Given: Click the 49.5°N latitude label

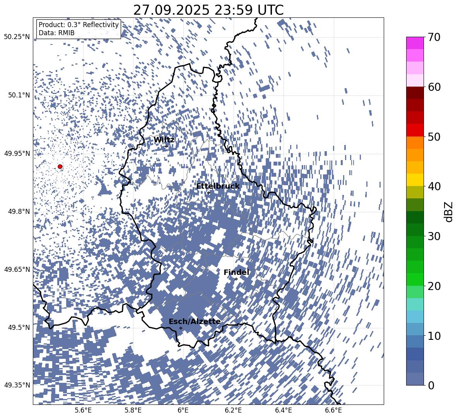Looking at the screenshot, I should click(19, 327).
